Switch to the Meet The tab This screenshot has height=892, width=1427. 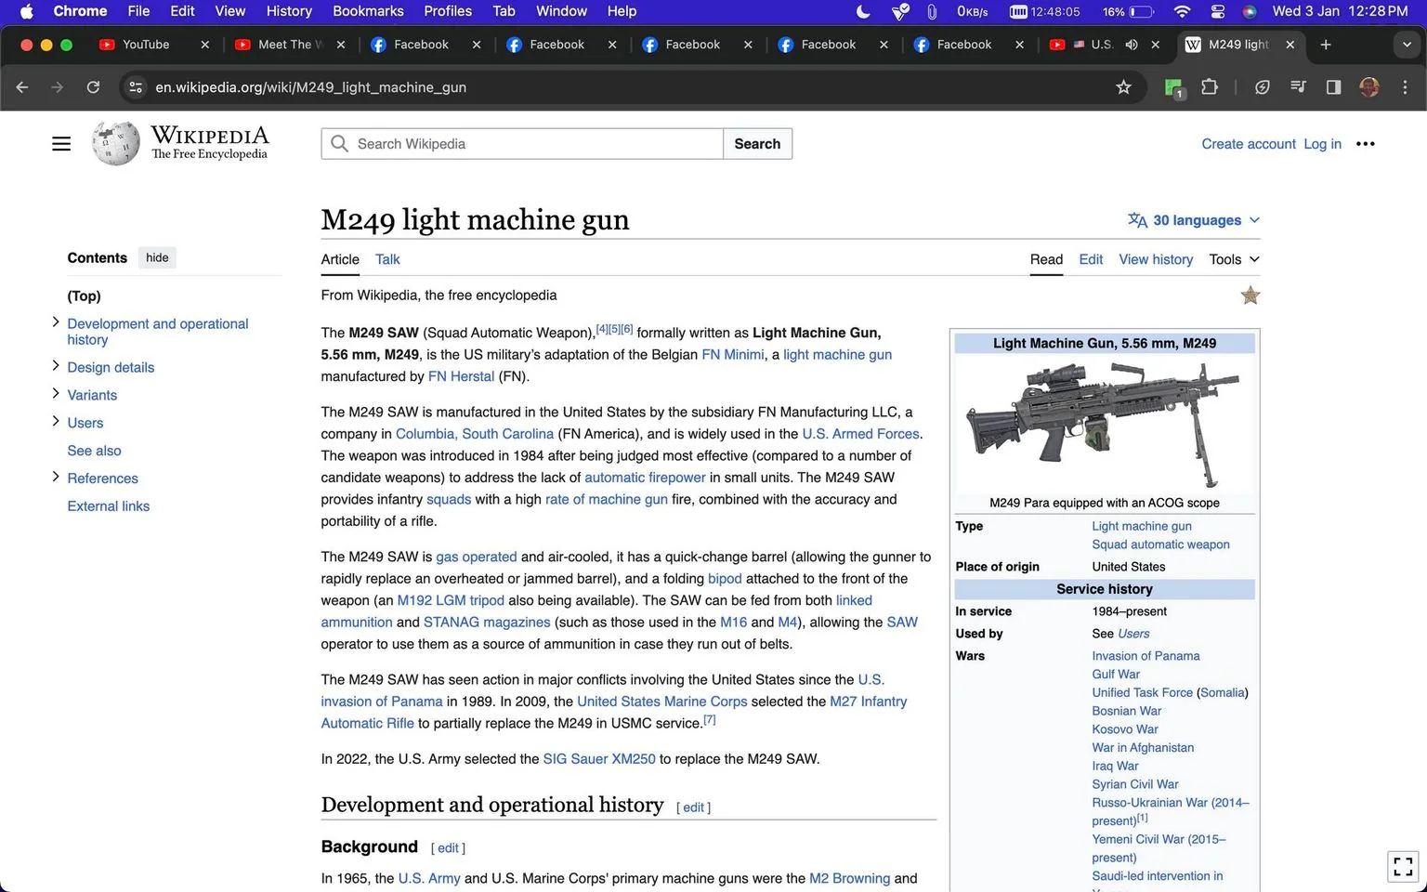pos(291,45)
